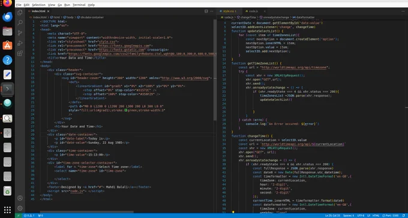This screenshot has width=408, height=218.
Task: Change indentation via Spaces: 4
Action: [x=348, y=216]
